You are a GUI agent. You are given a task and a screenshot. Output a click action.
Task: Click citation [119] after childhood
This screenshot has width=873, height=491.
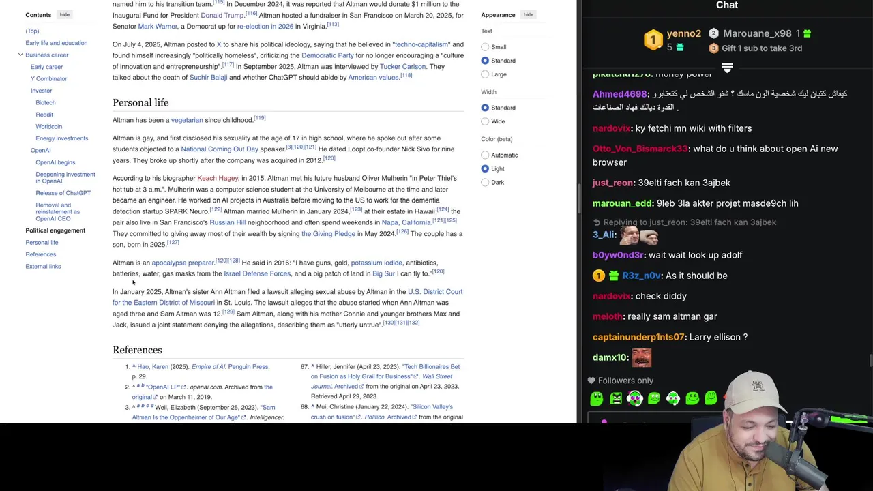click(260, 118)
